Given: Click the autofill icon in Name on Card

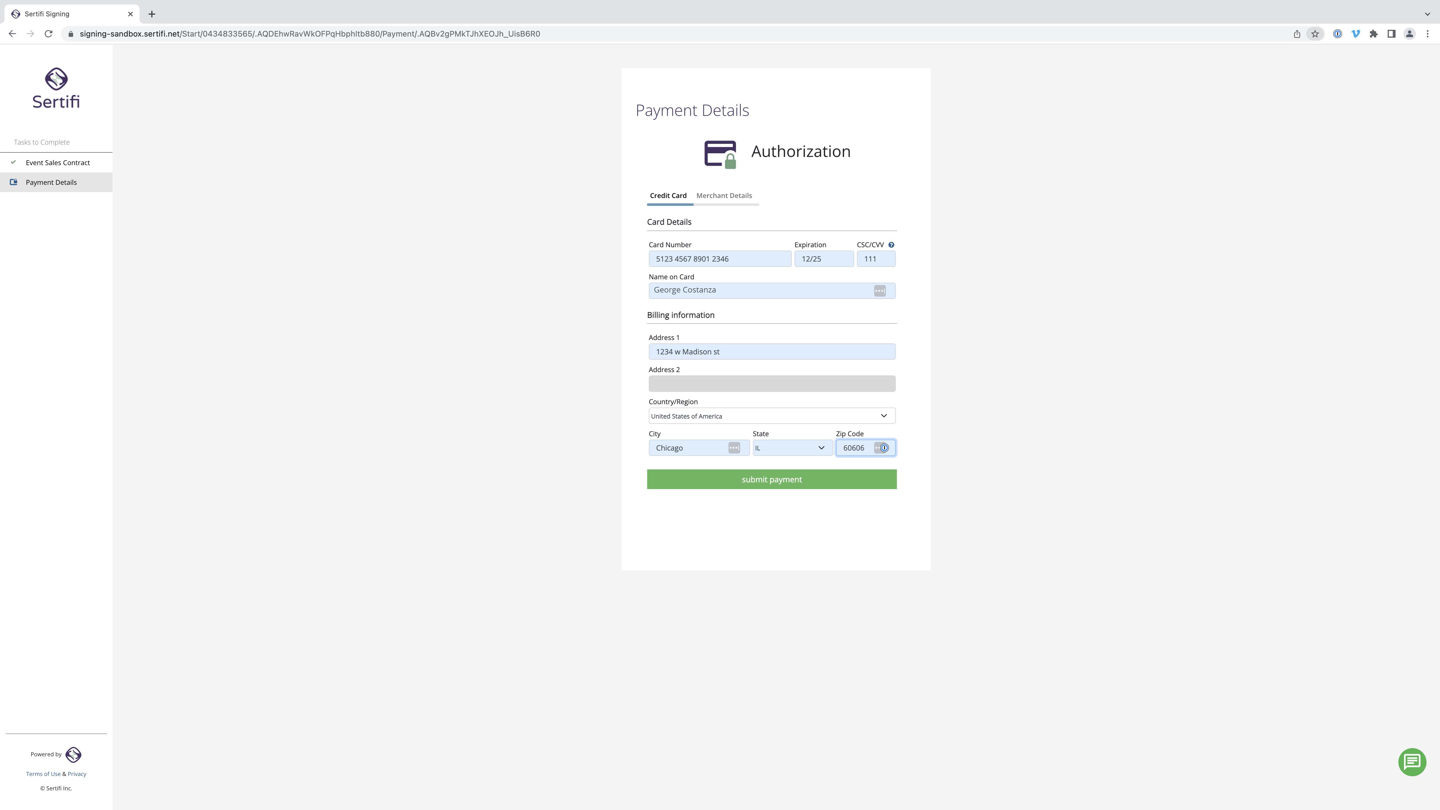Looking at the screenshot, I should [880, 291].
